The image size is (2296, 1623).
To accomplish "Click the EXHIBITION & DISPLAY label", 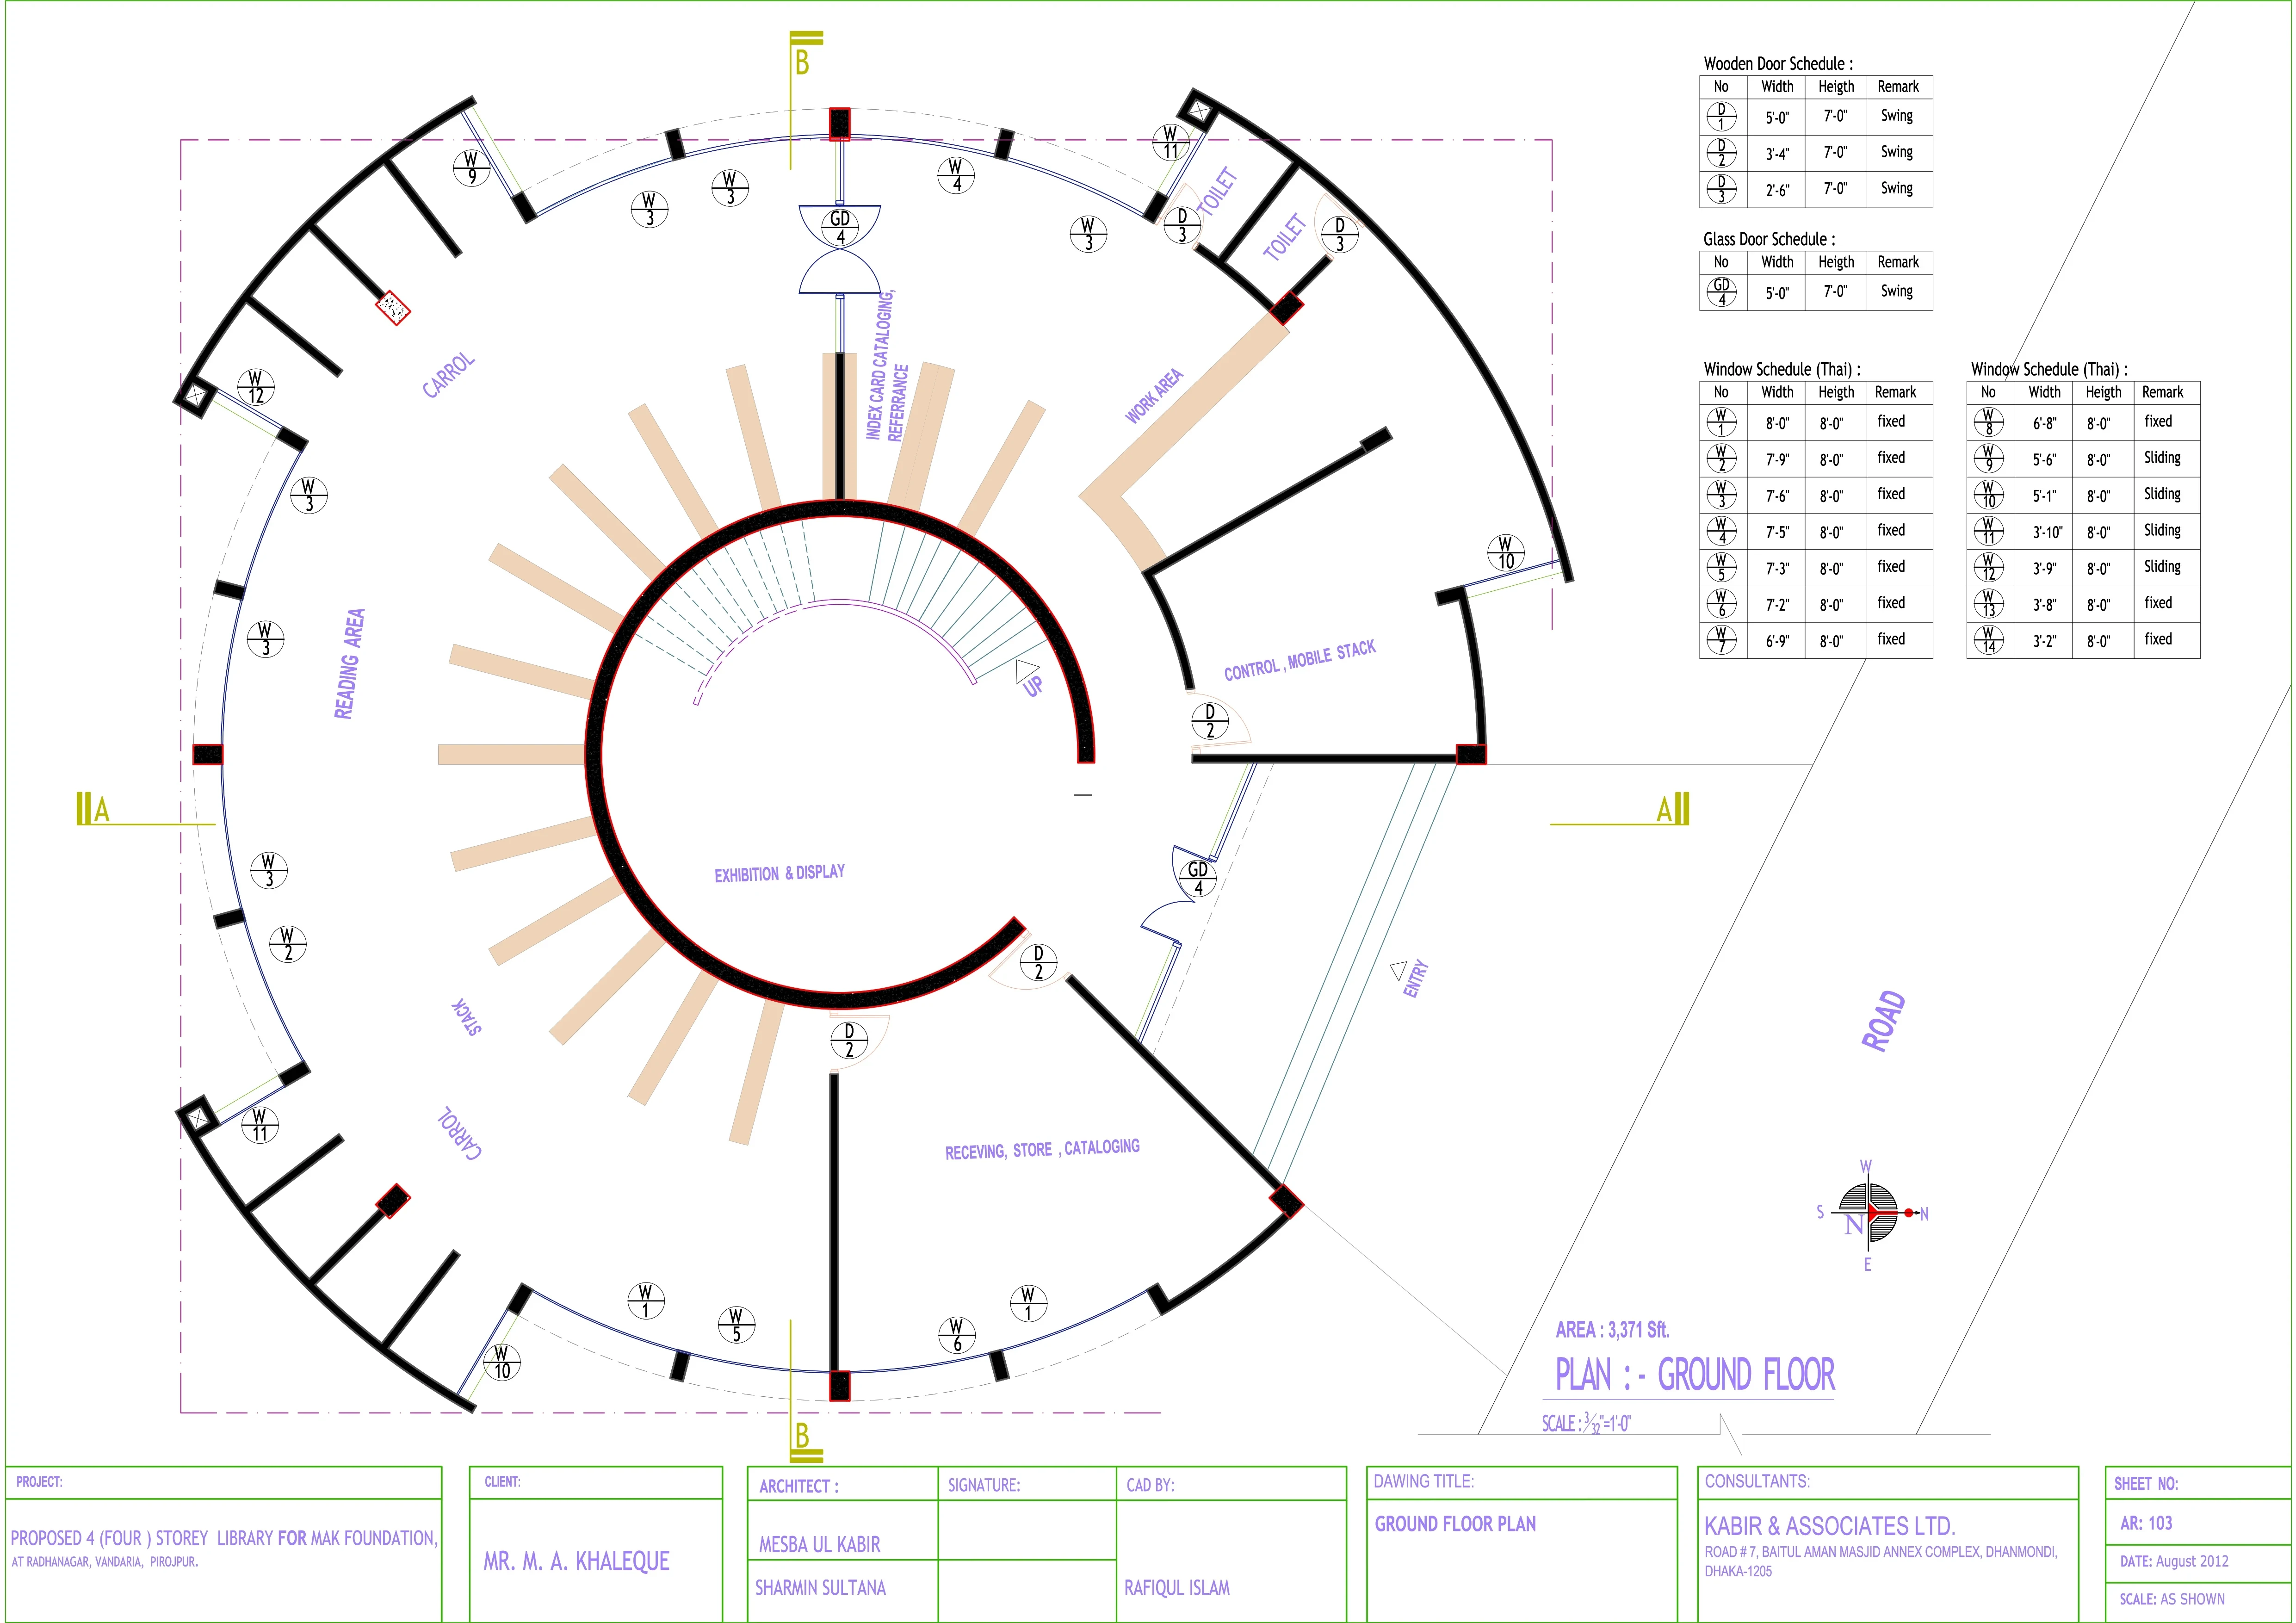I will [779, 873].
